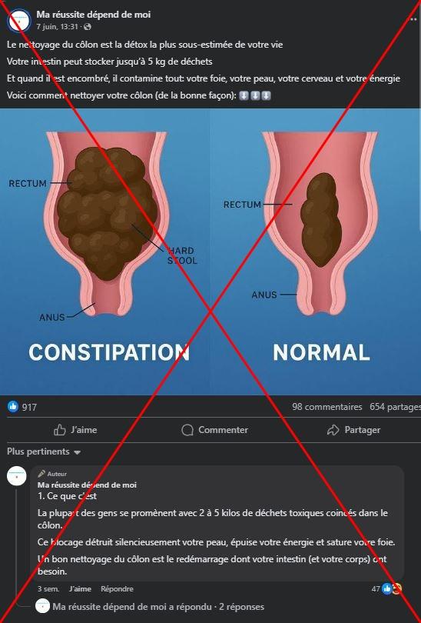Open the three-dots post options menu
421x623 pixels.
pos(413,18)
